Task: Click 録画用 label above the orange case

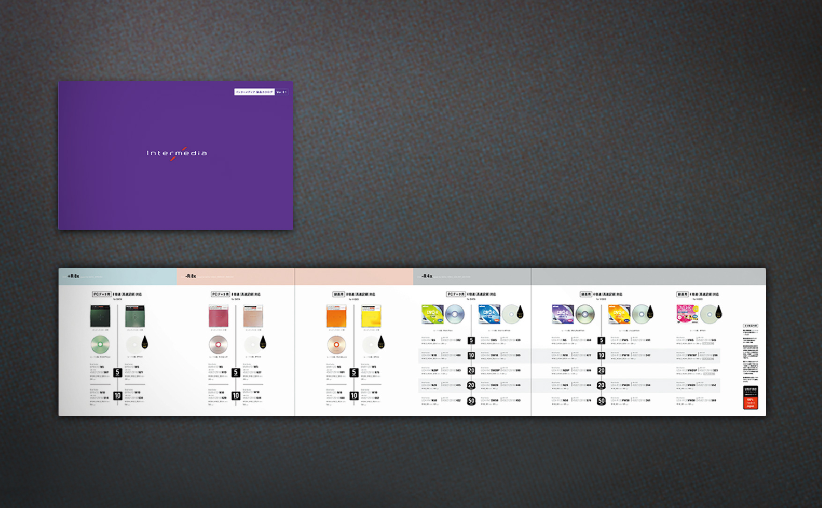Action: coord(339,294)
